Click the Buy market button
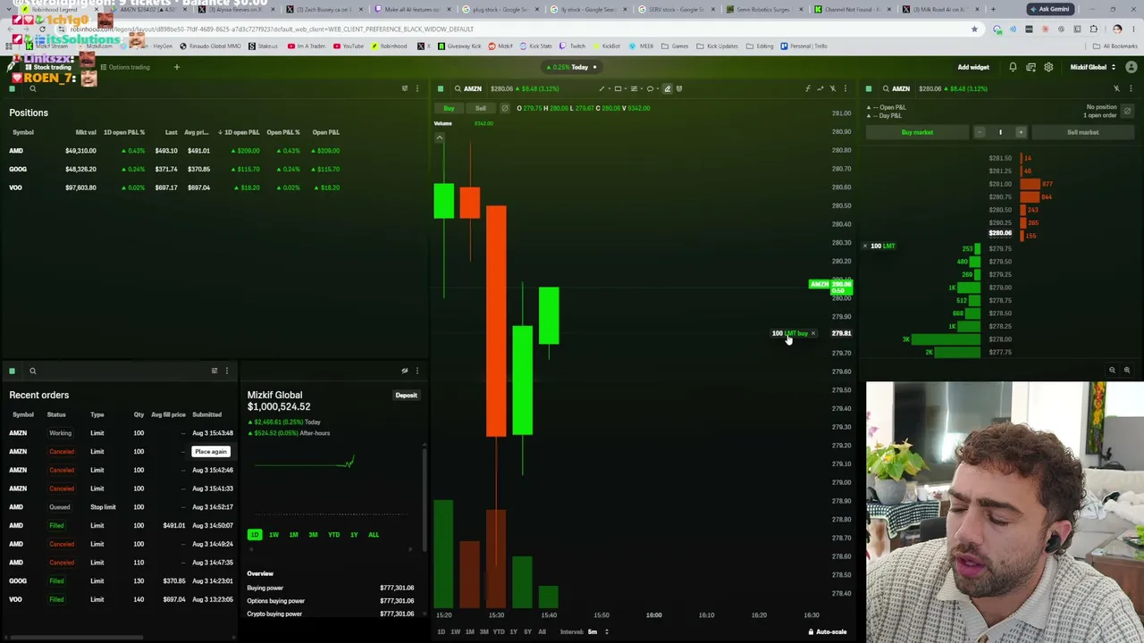 point(917,132)
